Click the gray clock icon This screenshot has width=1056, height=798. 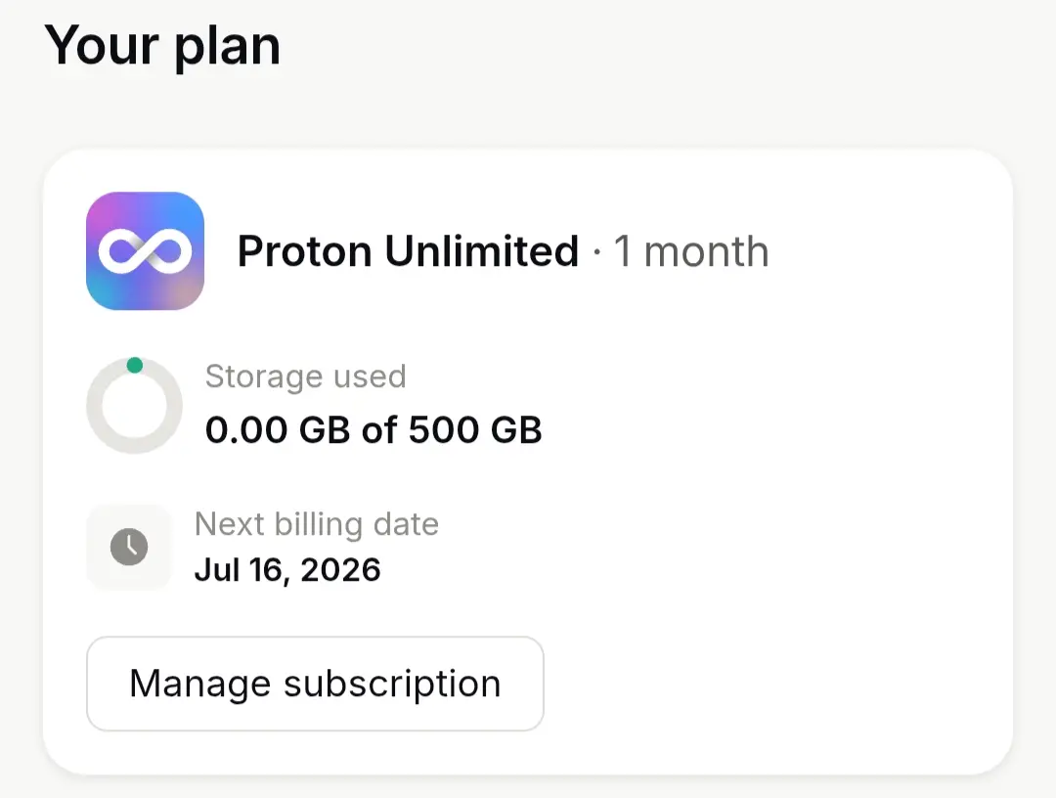[129, 547]
